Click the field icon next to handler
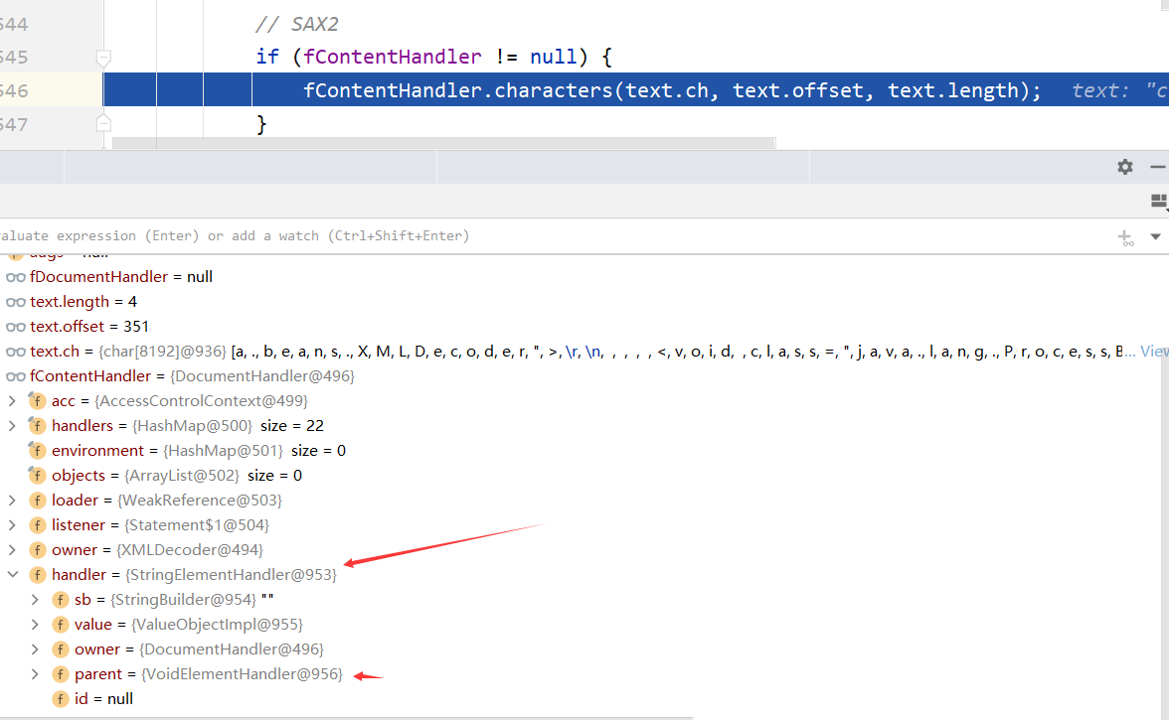 click(x=38, y=575)
